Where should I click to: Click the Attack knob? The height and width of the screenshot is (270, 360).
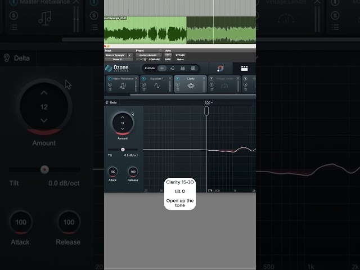112,172
